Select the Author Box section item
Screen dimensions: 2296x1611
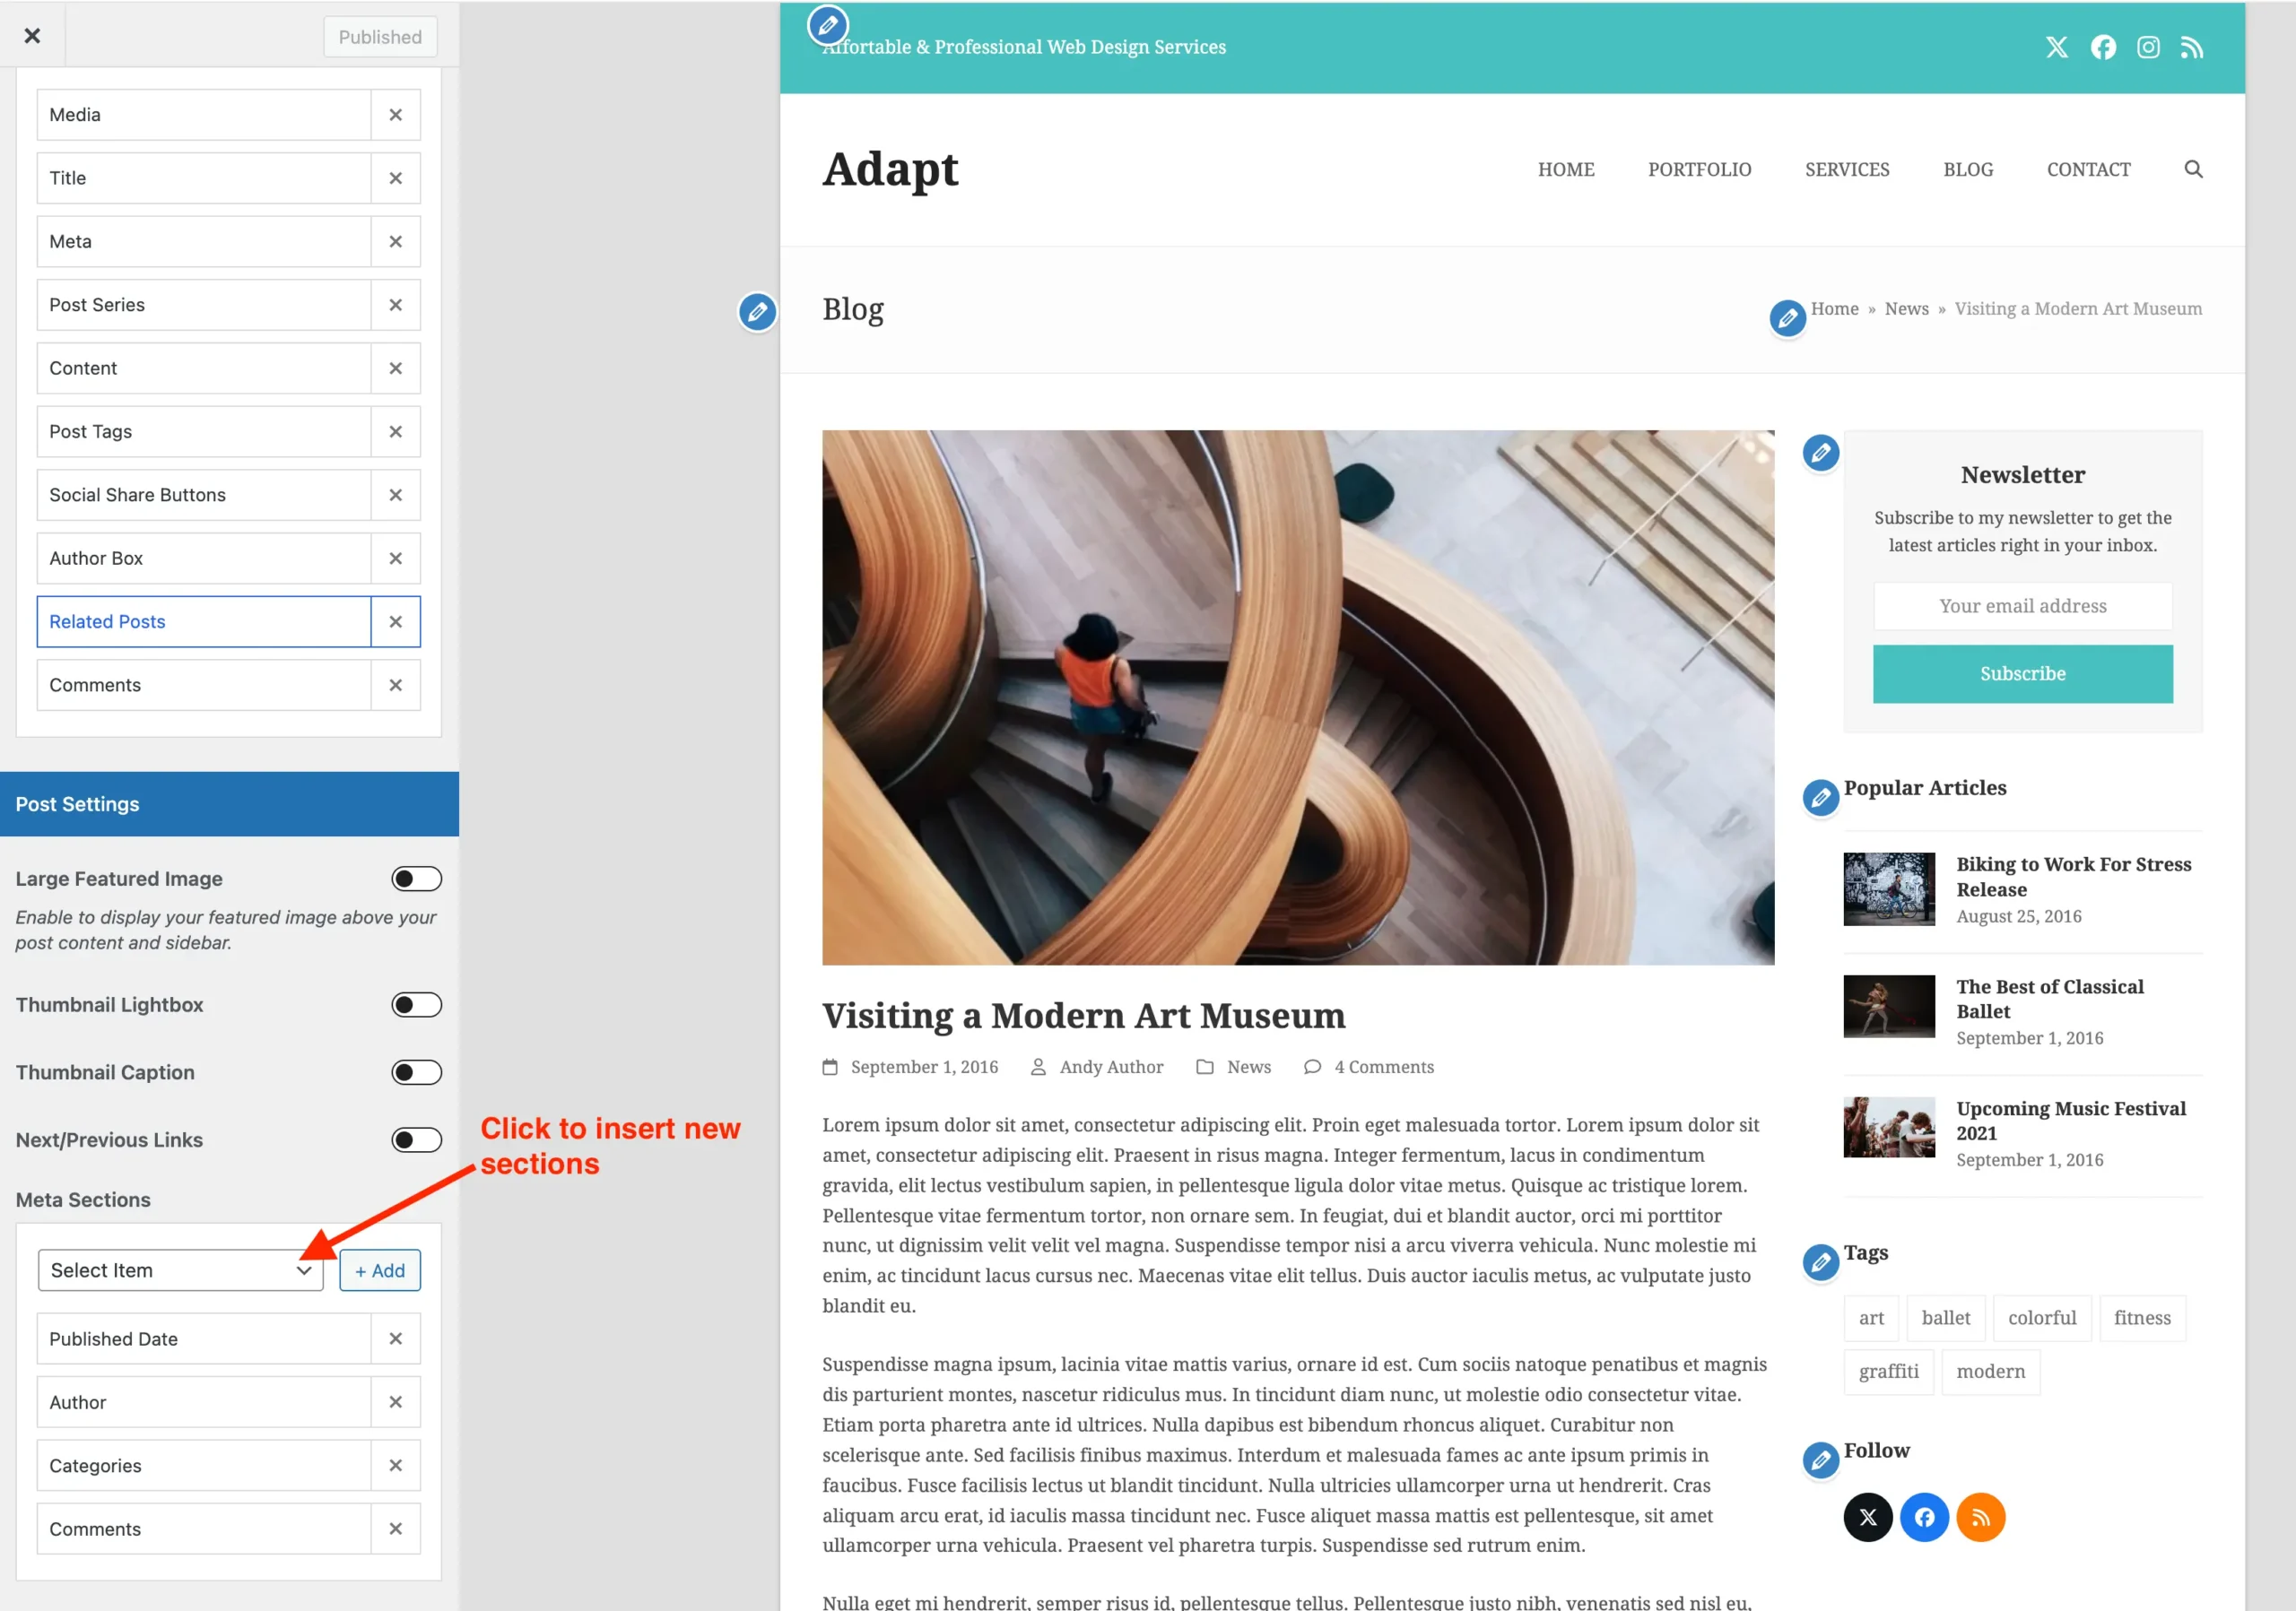pos(203,559)
